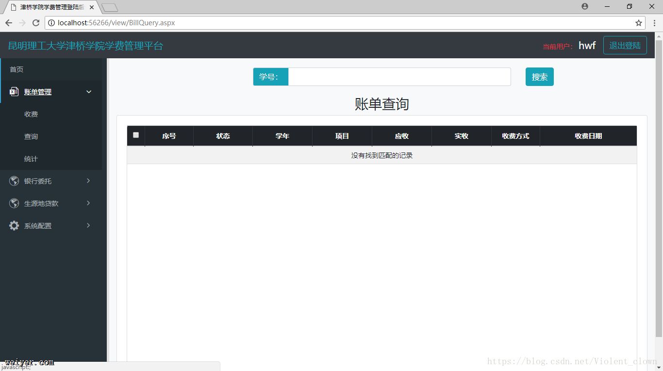This screenshot has height=371, width=663.
Task: Click the page vertical scrollbar
Action: [x=659, y=188]
